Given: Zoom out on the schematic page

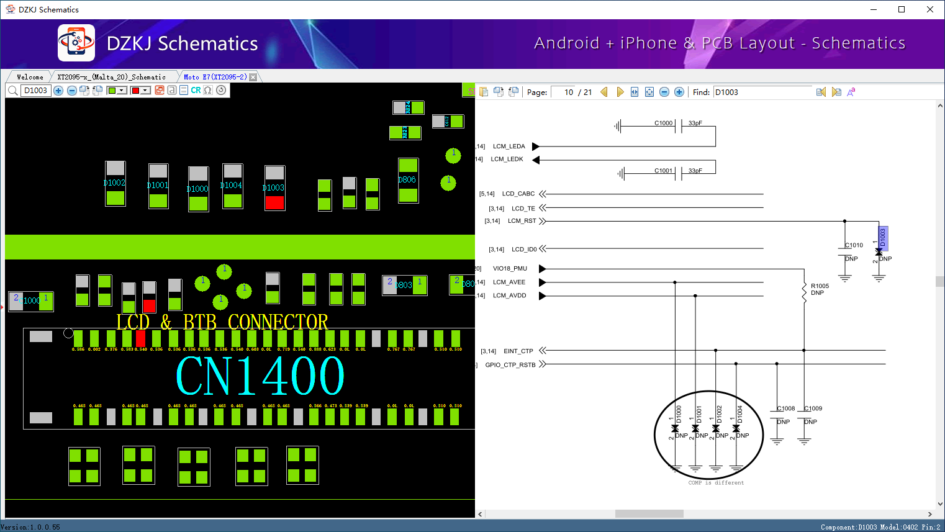Looking at the screenshot, I should click(x=664, y=92).
